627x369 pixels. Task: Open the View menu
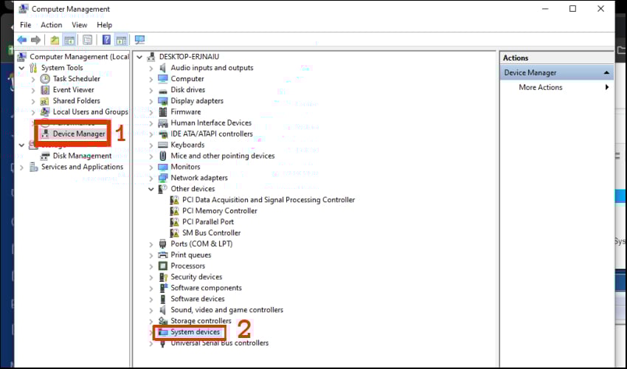(x=79, y=25)
